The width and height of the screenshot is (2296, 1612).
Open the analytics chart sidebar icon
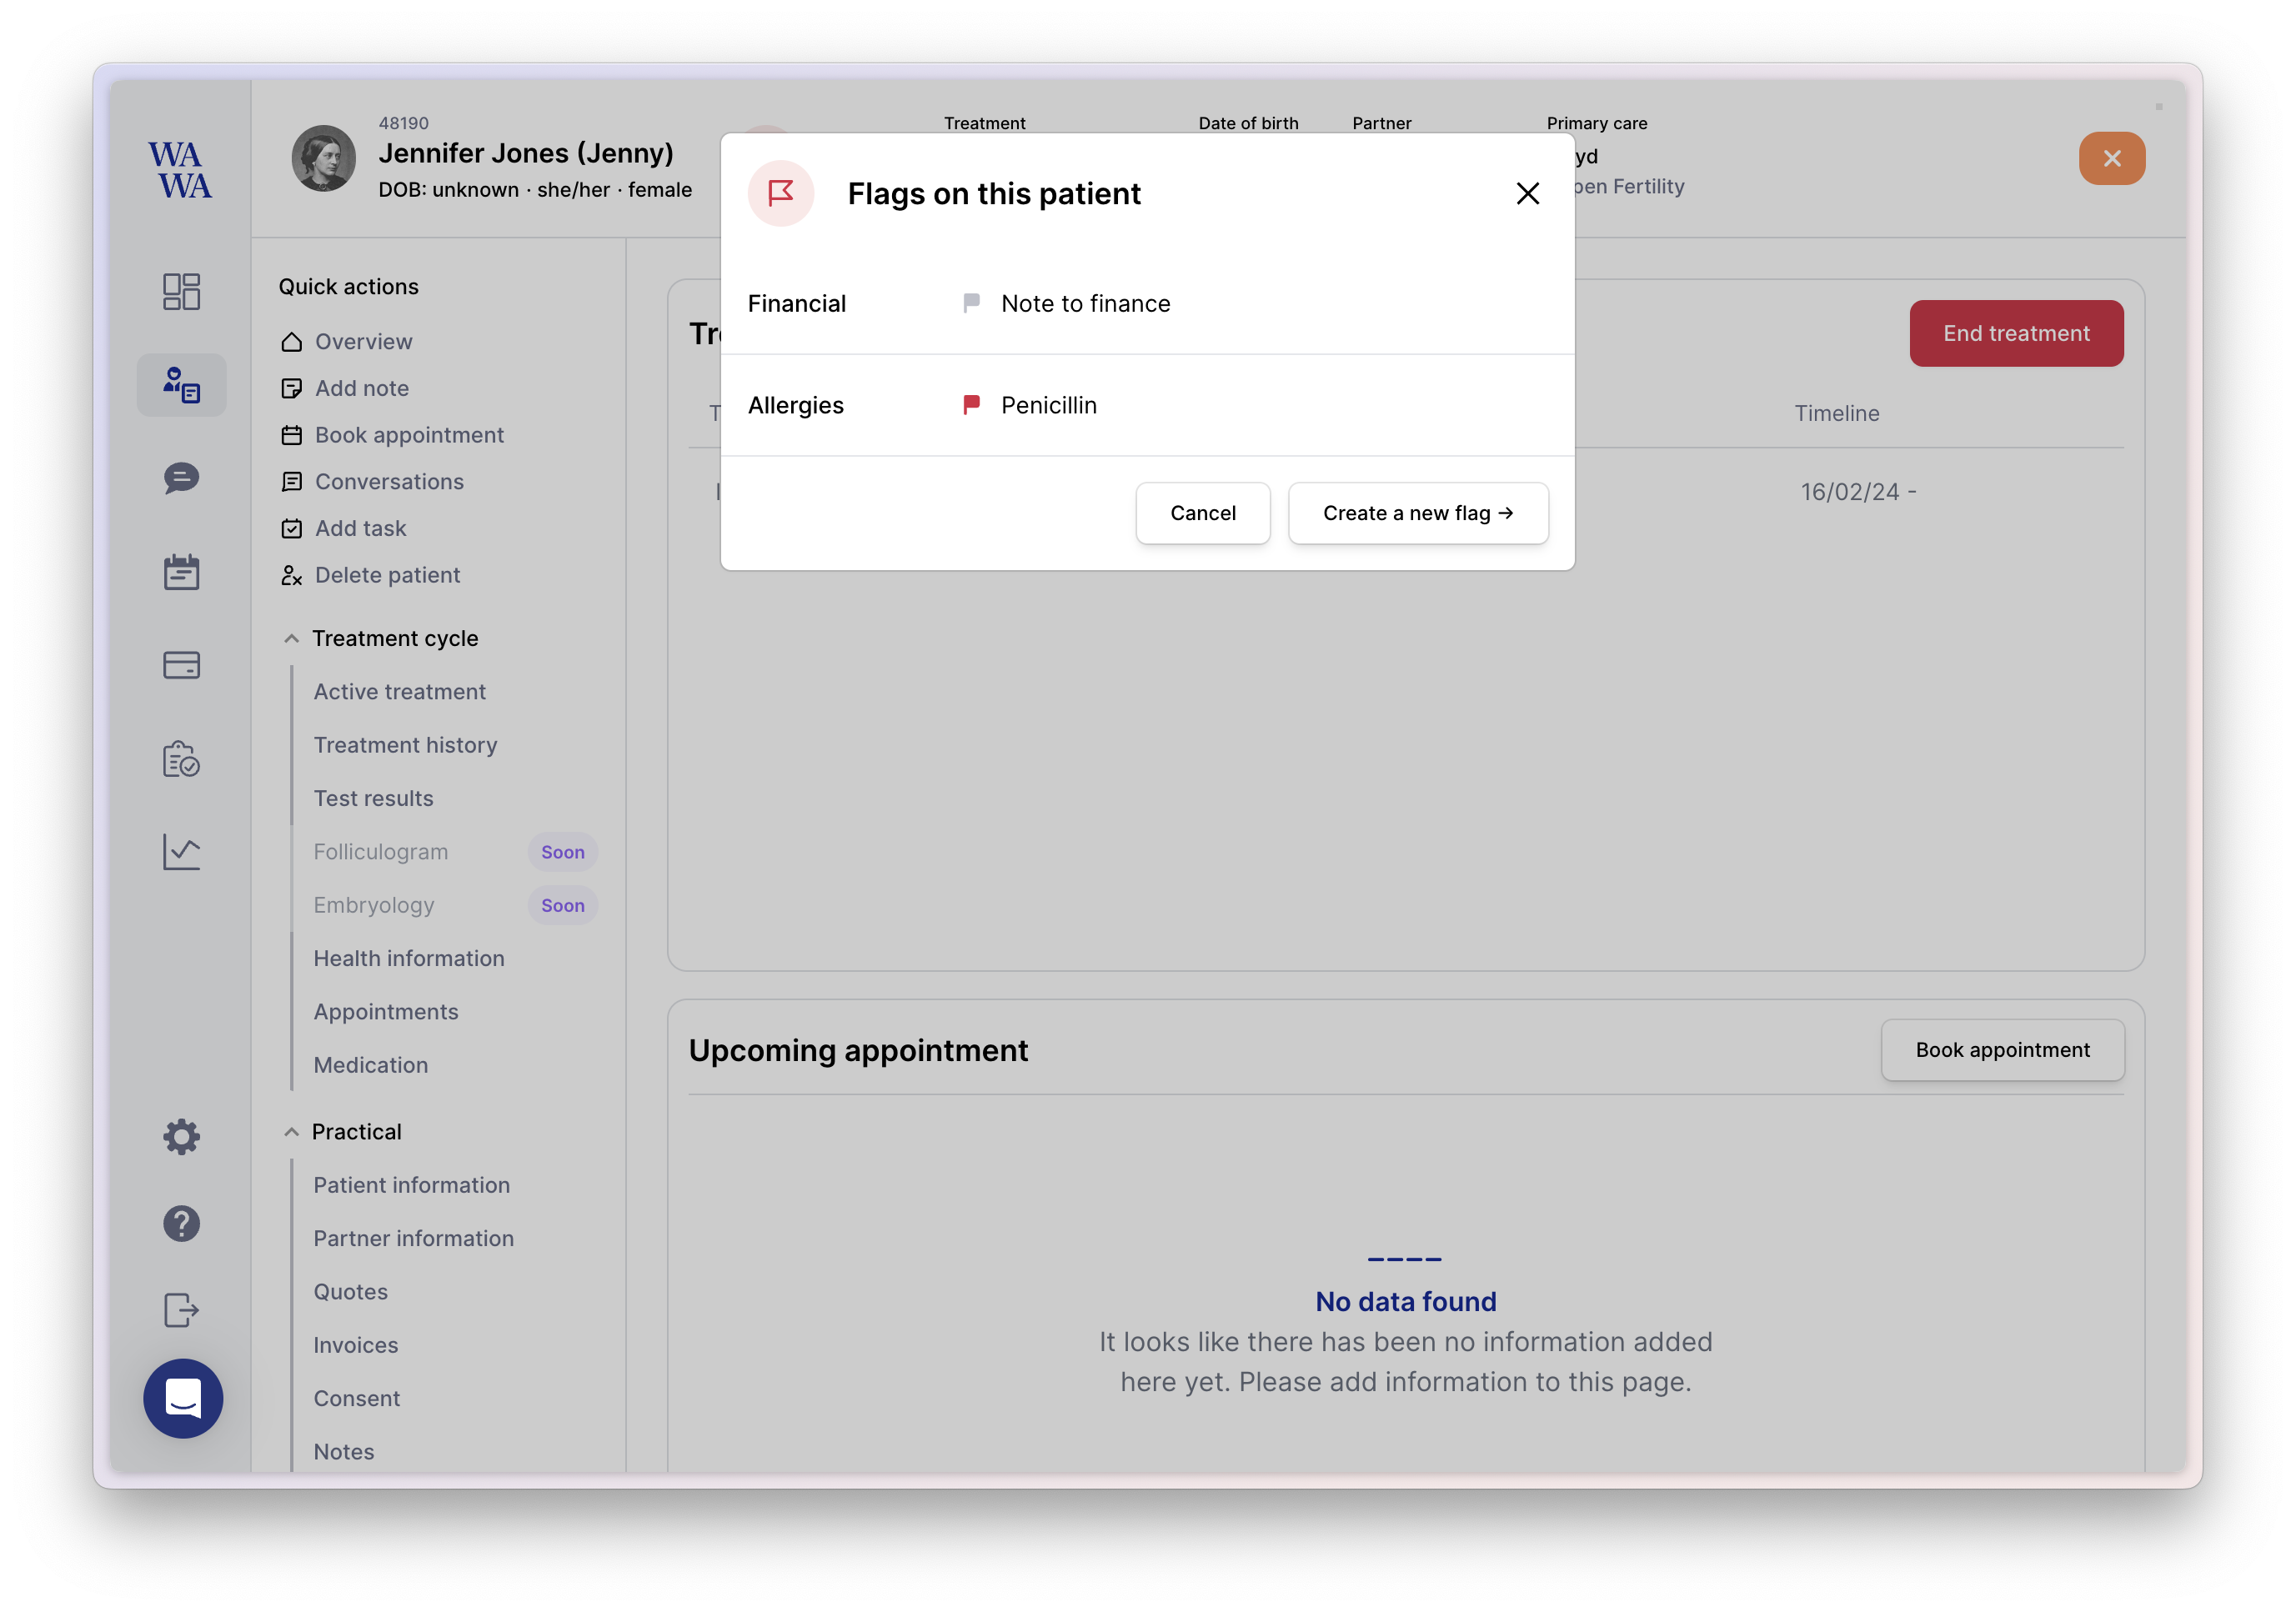181,852
